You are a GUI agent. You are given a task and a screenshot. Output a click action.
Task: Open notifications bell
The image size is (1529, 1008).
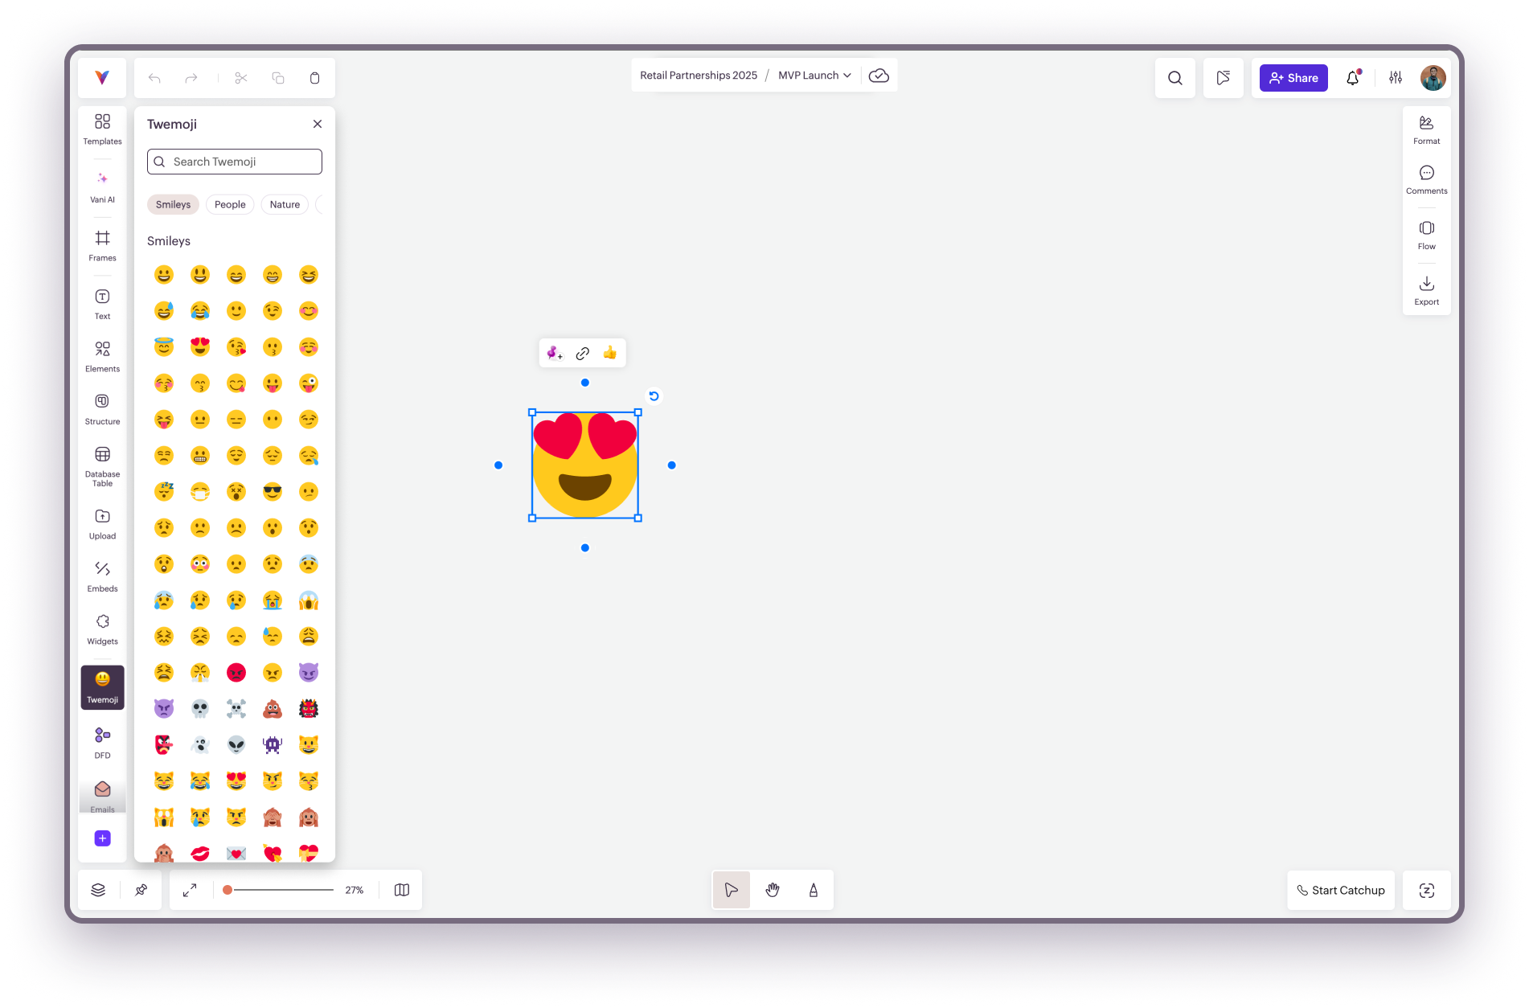coord(1353,78)
